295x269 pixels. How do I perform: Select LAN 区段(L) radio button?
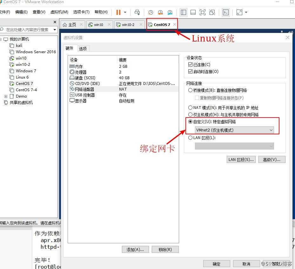pyautogui.click(x=190, y=138)
